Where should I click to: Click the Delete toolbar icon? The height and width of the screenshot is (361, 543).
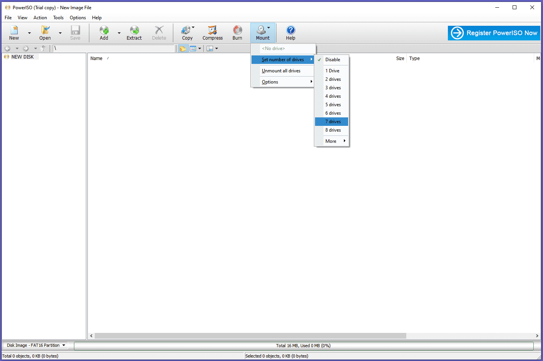click(159, 33)
